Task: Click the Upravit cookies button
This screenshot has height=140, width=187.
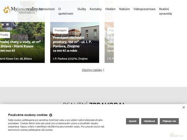Action: tap(133, 121)
